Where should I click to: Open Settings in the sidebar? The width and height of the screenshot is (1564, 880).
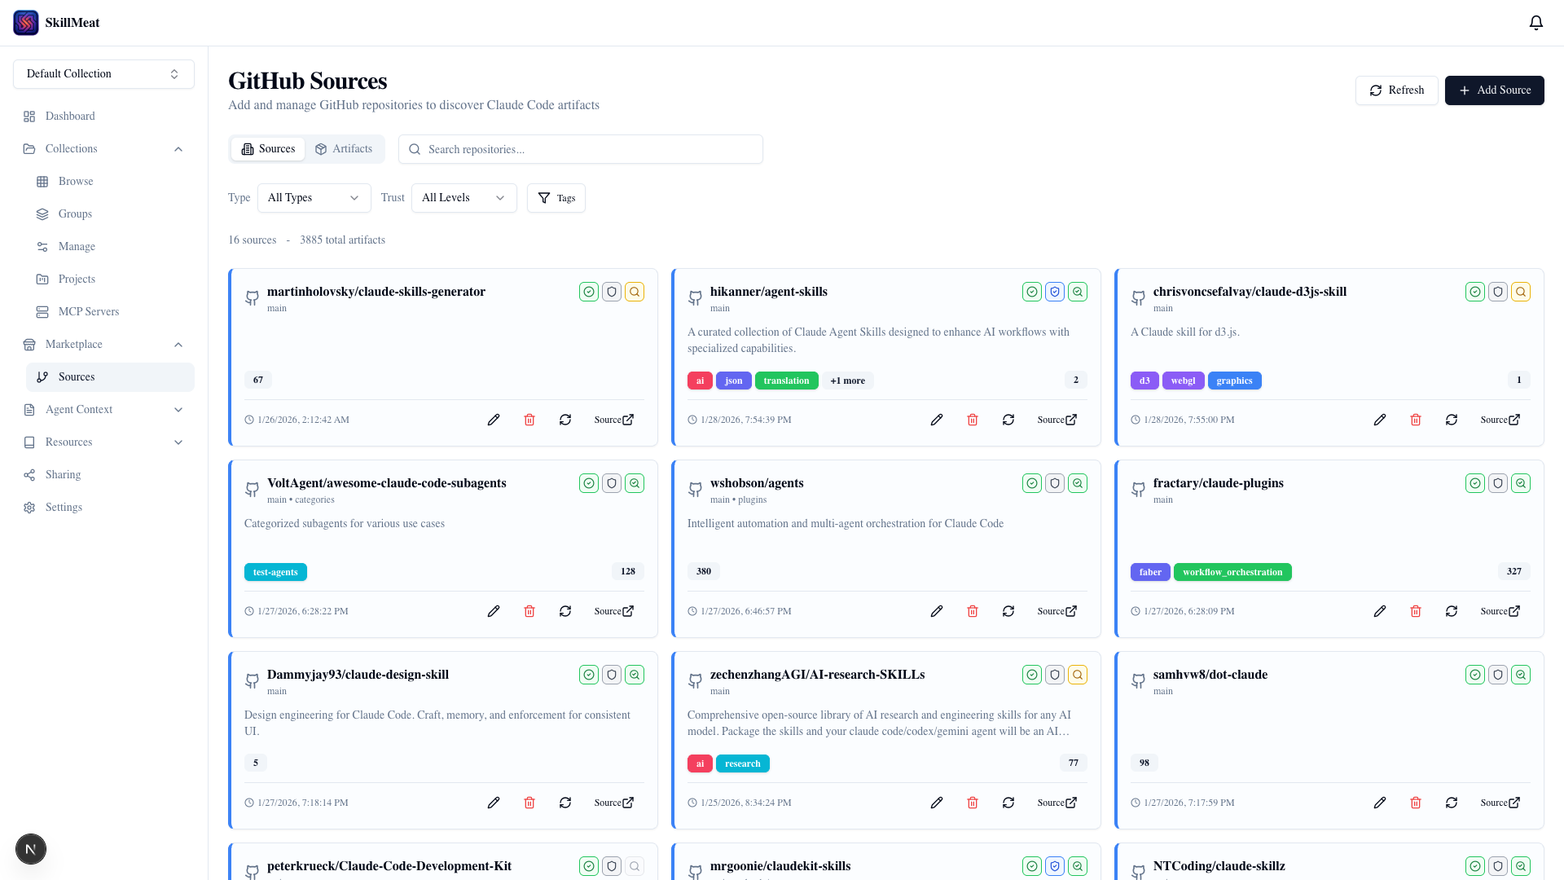click(103, 508)
